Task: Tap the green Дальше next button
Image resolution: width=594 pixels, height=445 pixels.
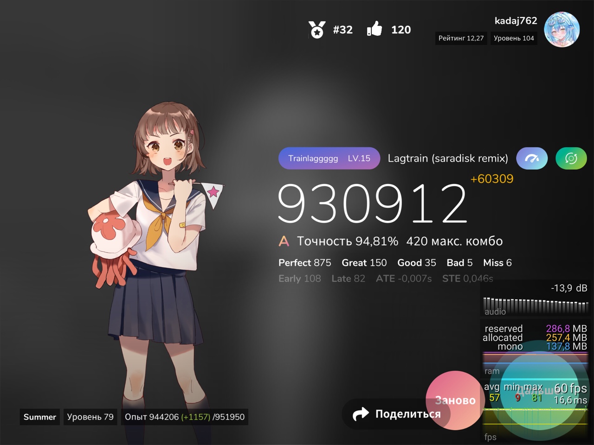Action: (538, 392)
